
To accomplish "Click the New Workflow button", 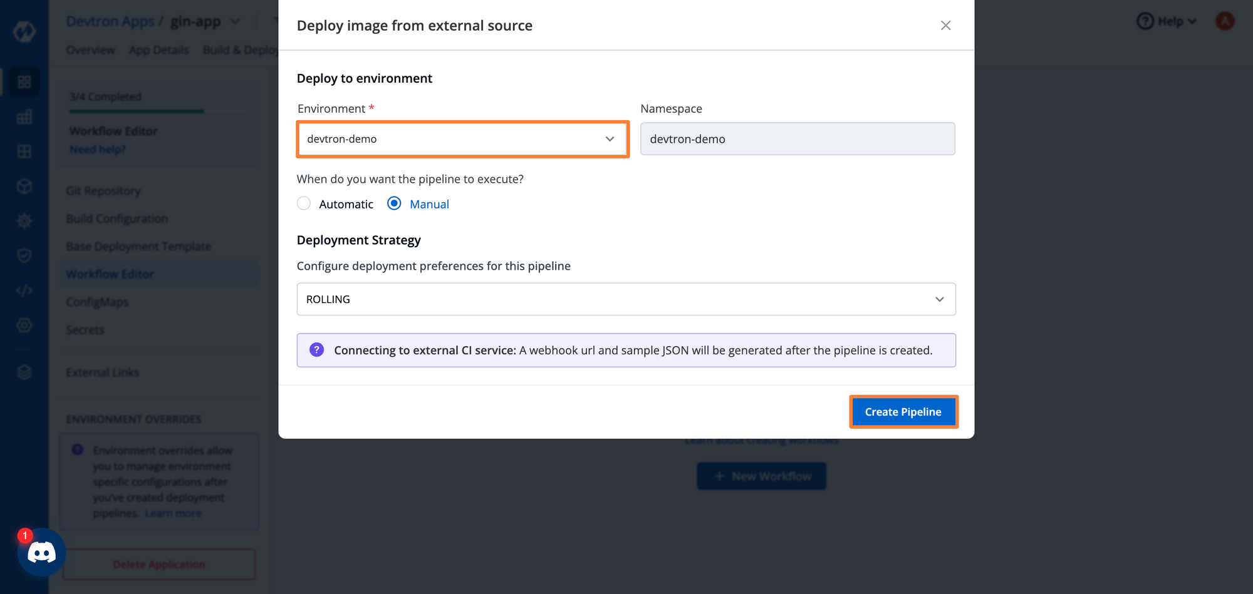I will click(762, 476).
